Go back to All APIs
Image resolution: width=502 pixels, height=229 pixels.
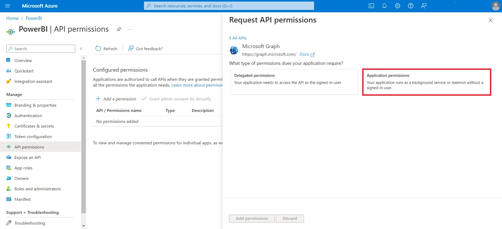(238, 38)
